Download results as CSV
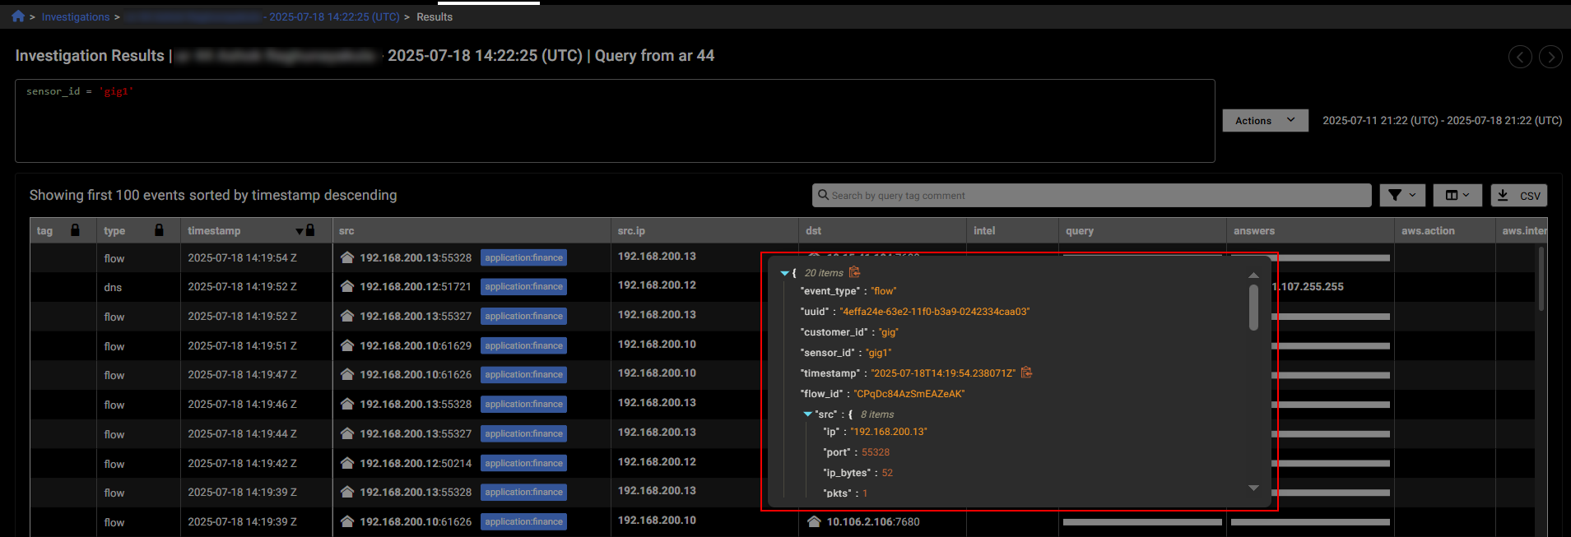Image resolution: width=1571 pixels, height=537 pixels. [1519, 196]
